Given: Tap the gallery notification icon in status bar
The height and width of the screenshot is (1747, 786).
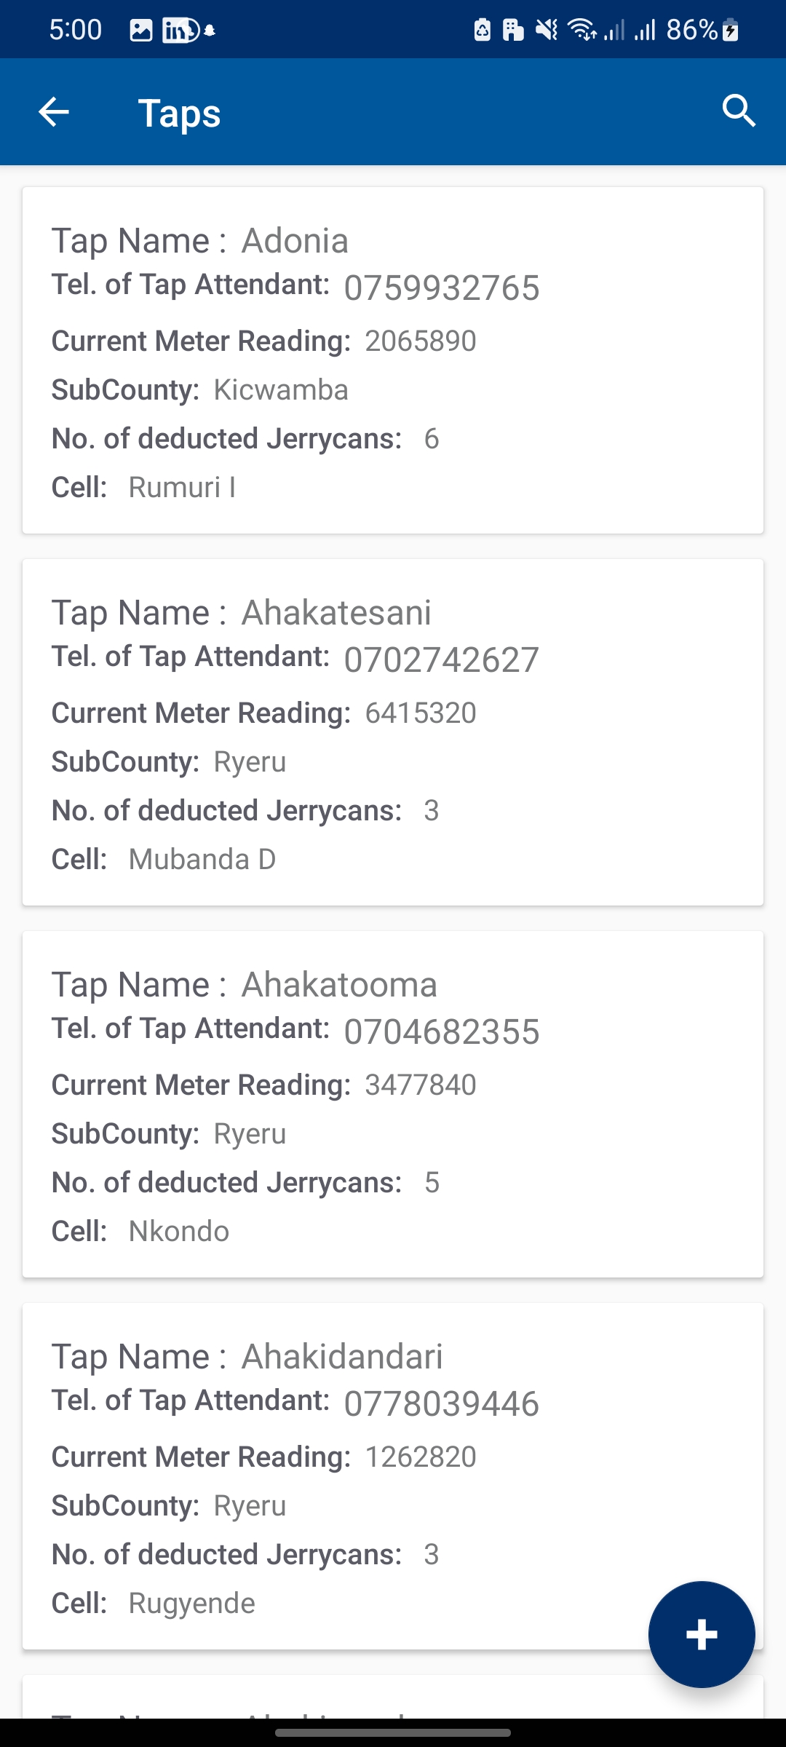Looking at the screenshot, I should (140, 31).
